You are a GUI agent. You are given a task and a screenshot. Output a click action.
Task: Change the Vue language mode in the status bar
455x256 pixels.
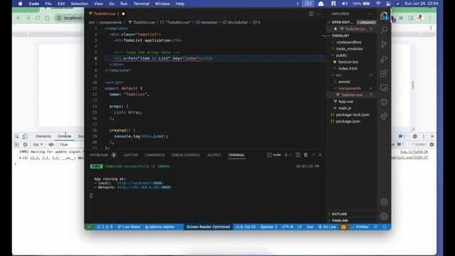(310, 227)
